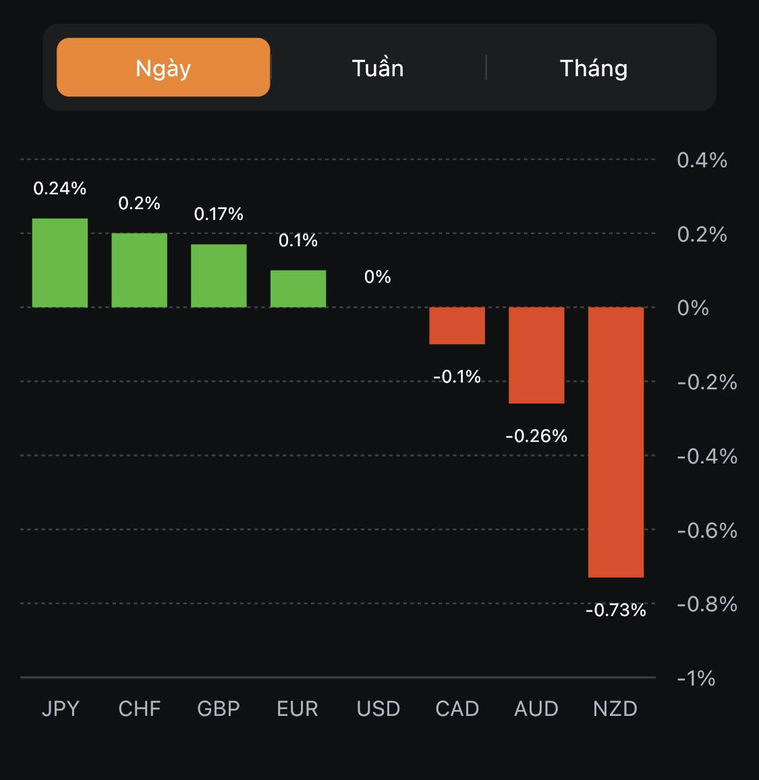Tap the CAD axis label
Image resolution: width=759 pixels, height=780 pixels.
click(457, 708)
